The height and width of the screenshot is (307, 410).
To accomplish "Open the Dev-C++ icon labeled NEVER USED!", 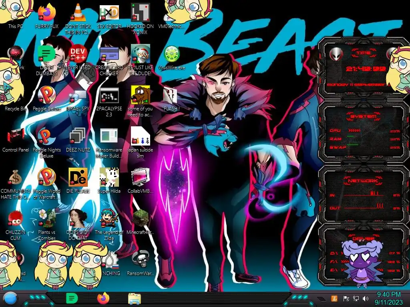I will (78, 57).
